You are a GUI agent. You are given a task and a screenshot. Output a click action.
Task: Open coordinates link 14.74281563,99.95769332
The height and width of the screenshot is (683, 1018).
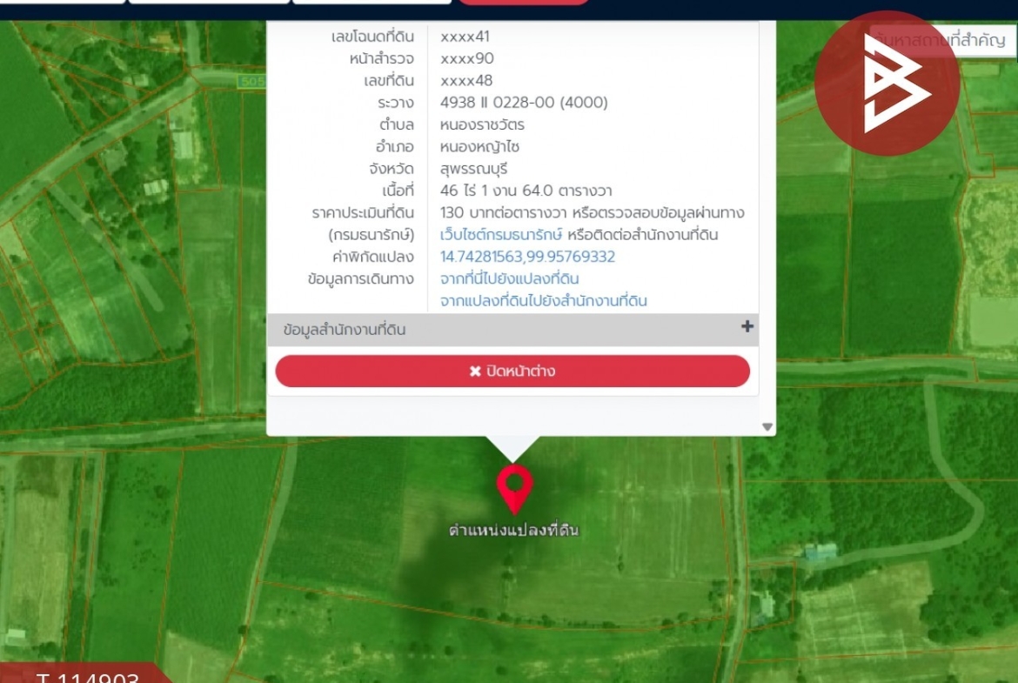coord(527,257)
